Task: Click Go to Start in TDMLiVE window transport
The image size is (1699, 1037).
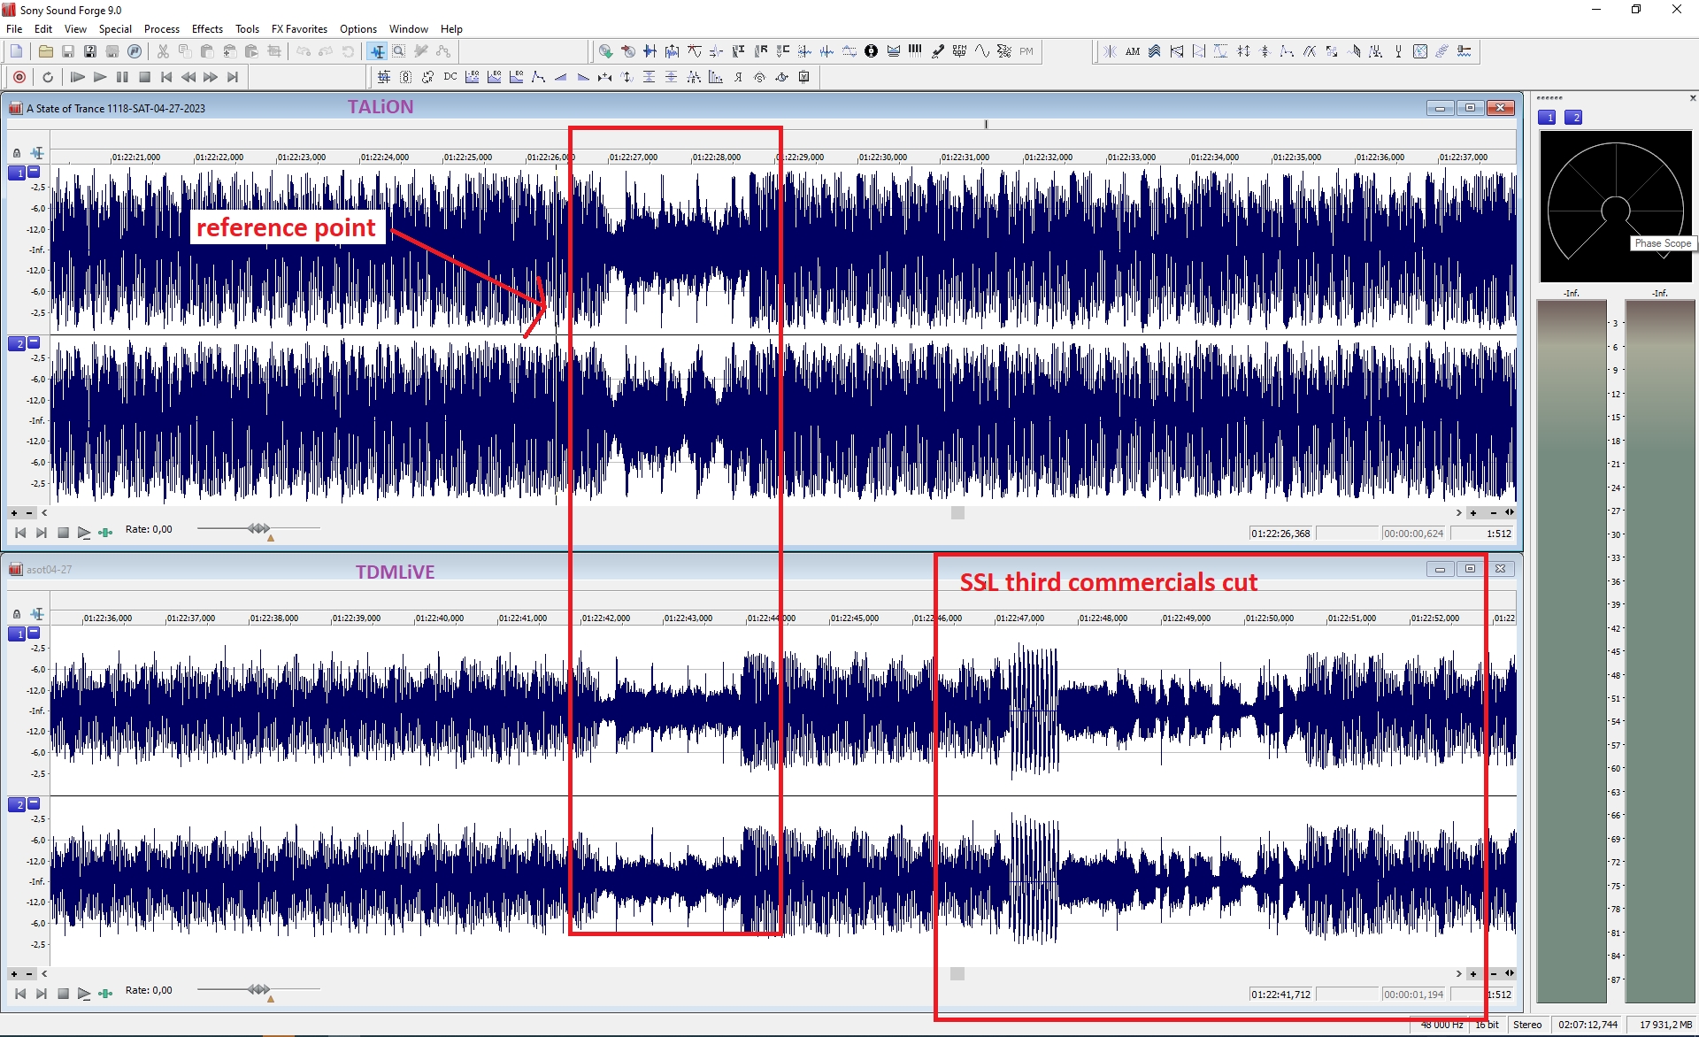Action: [x=20, y=994]
